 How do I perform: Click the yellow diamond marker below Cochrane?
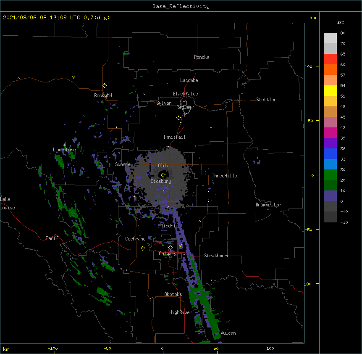[143, 248]
